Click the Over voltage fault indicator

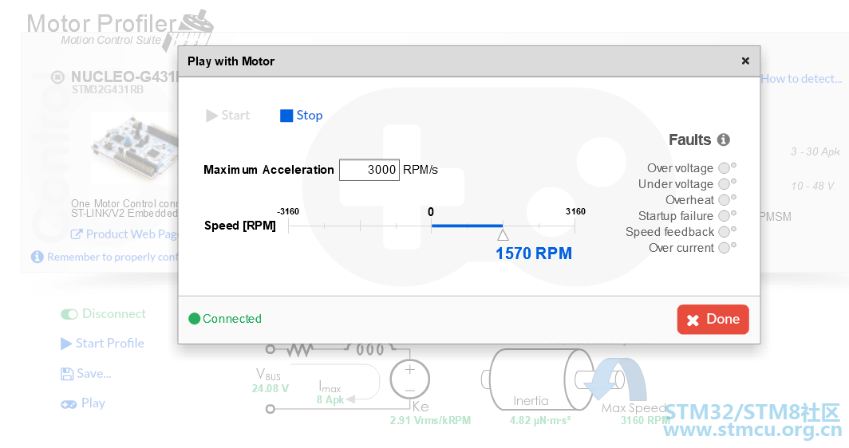pos(724,168)
